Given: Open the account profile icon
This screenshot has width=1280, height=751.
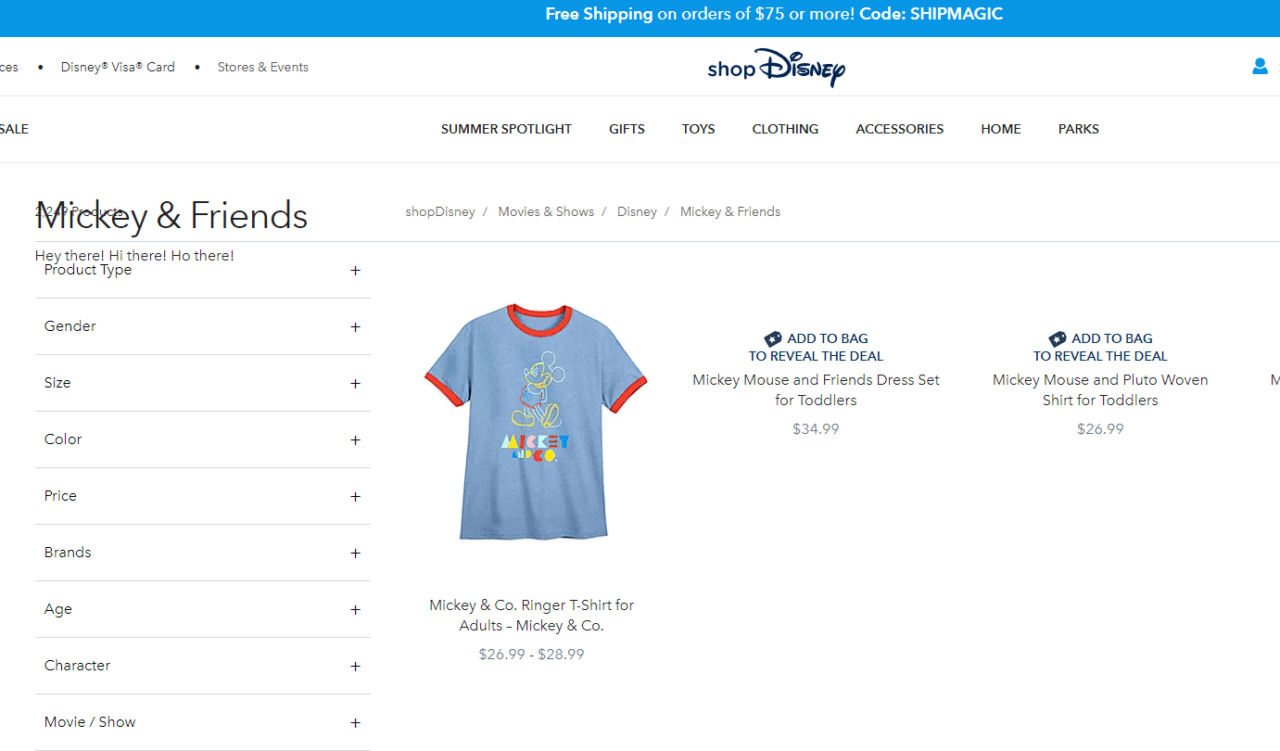Looking at the screenshot, I should pyautogui.click(x=1260, y=66).
